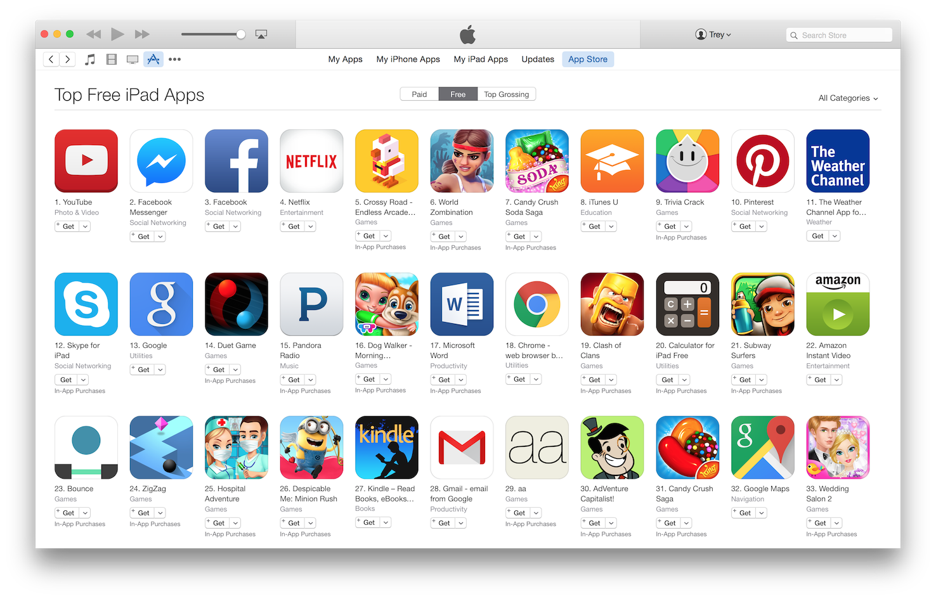The image size is (936, 599).
Task: Start playback with the Play button
Action: pos(117,34)
